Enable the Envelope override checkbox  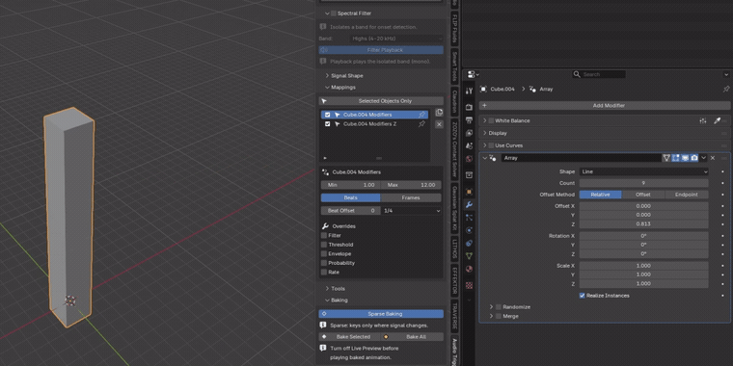pyautogui.click(x=323, y=253)
